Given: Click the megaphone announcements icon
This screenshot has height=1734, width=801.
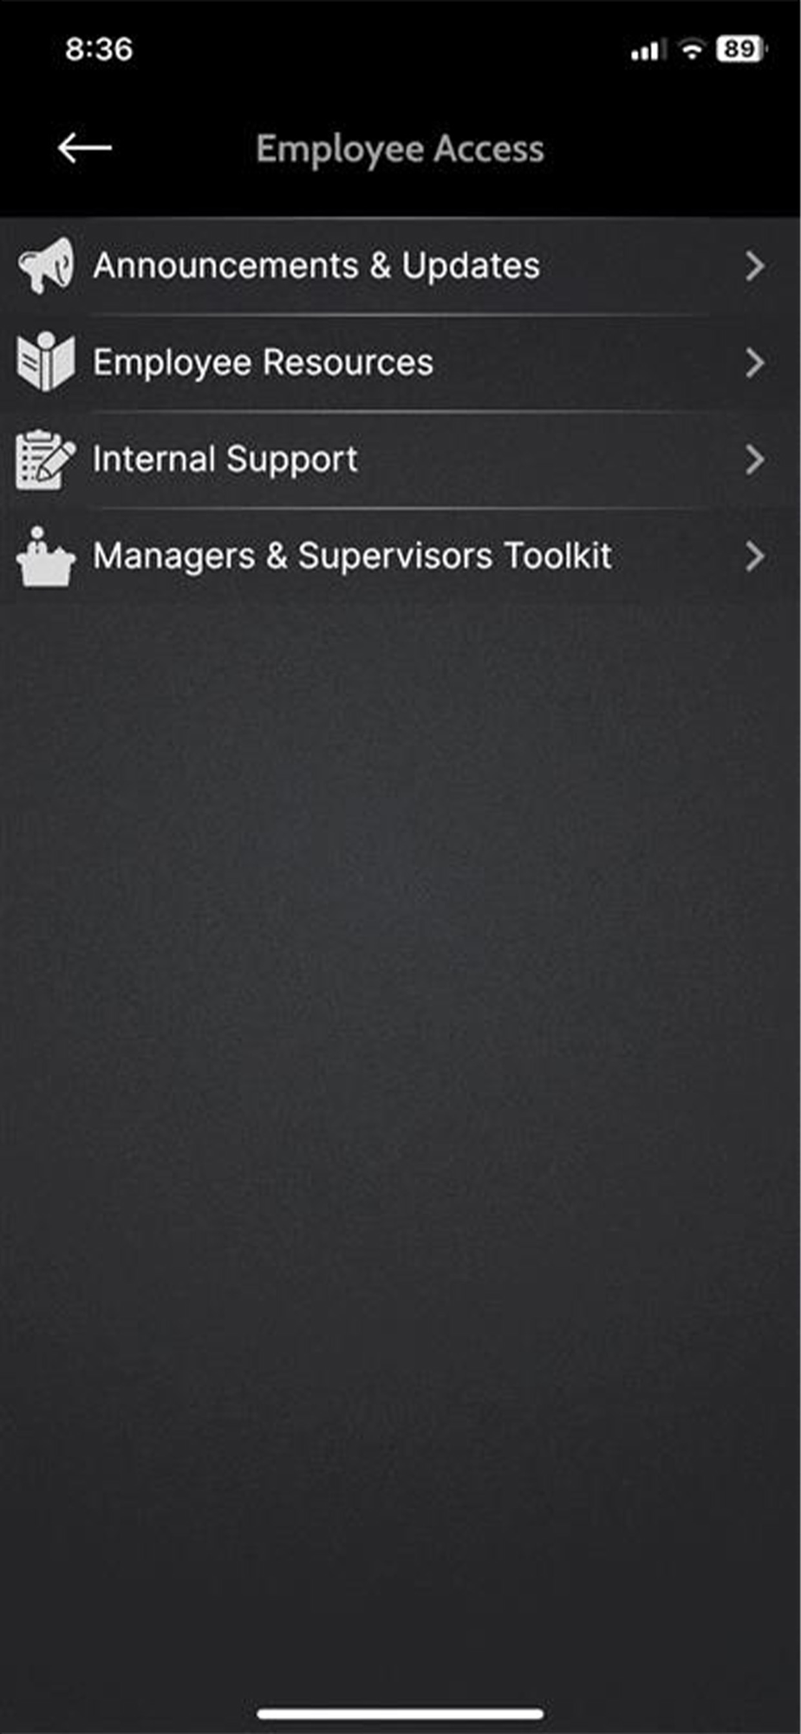Looking at the screenshot, I should point(46,265).
